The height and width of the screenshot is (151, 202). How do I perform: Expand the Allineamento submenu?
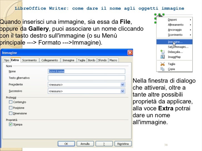tap(174, 25)
